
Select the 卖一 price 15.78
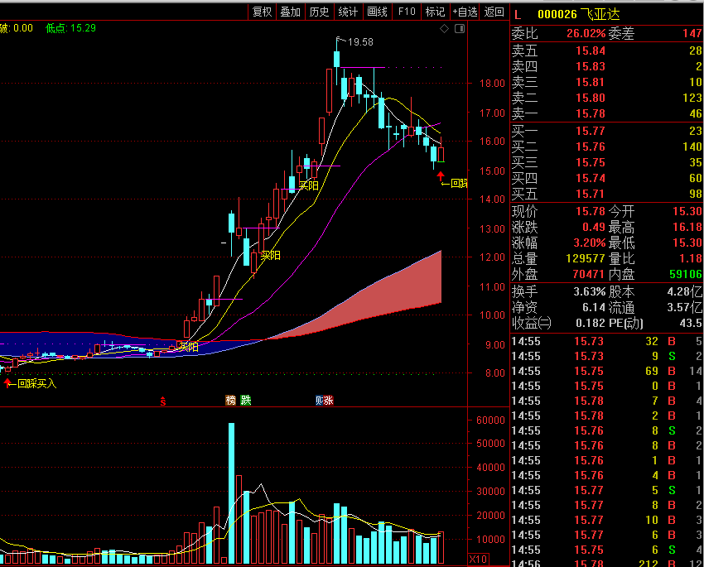[591, 113]
